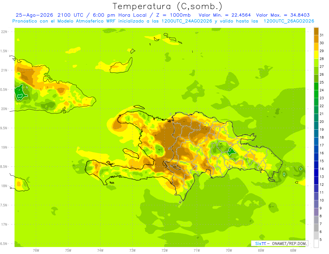
Task: Pick the legend color between 24 and 25
Action: tap(316, 86)
